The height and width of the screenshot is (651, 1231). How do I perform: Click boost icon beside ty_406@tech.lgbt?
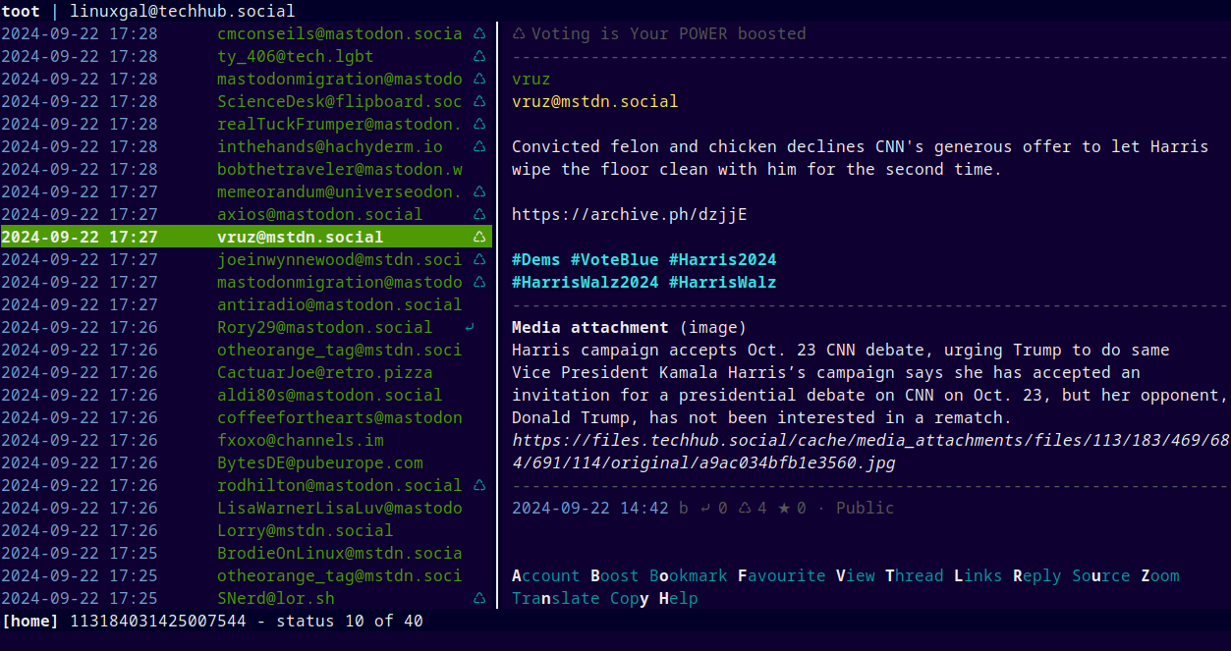pos(479,56)
